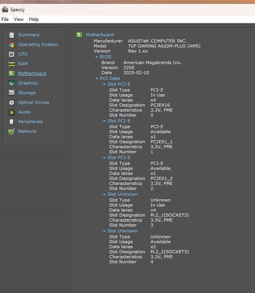
Task: Collapse the first Slot PCI-E entry
Action: point(104,85)
